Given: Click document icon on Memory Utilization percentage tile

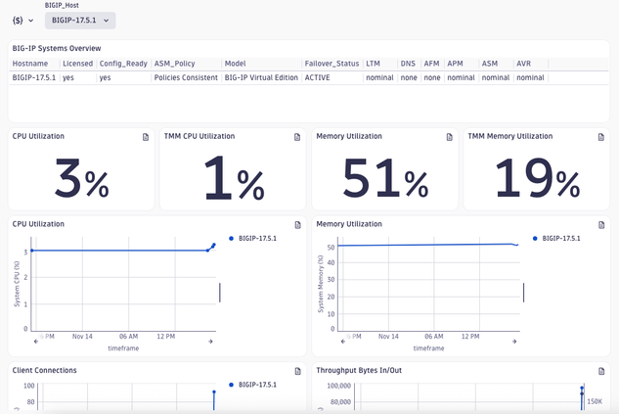Looking at the screenshot, I should click(450, 137).
